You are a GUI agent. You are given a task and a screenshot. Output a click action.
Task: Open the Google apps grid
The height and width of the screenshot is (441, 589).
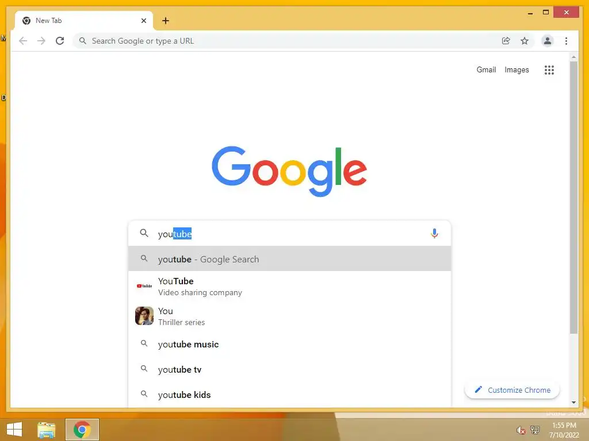(549, 69)
